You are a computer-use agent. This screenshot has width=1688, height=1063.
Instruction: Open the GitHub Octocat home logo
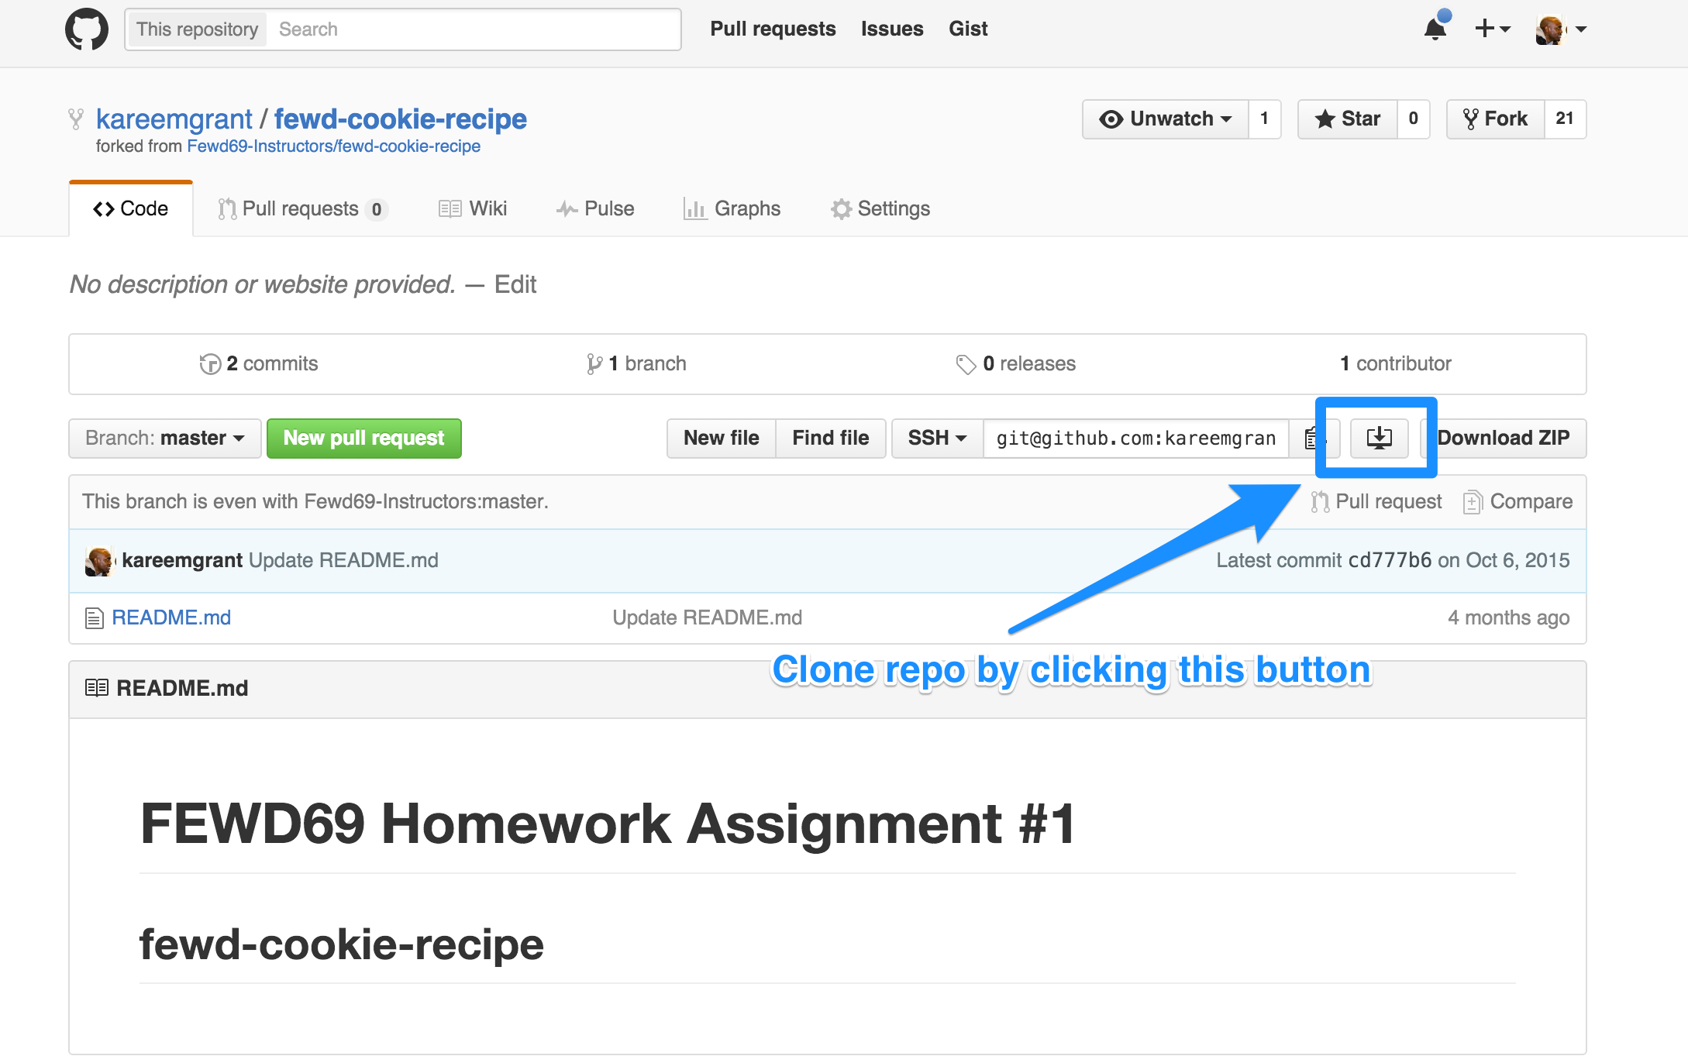pos(87,29)
